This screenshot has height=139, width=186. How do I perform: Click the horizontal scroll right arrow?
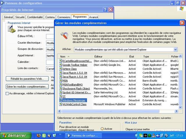[176, 111]
